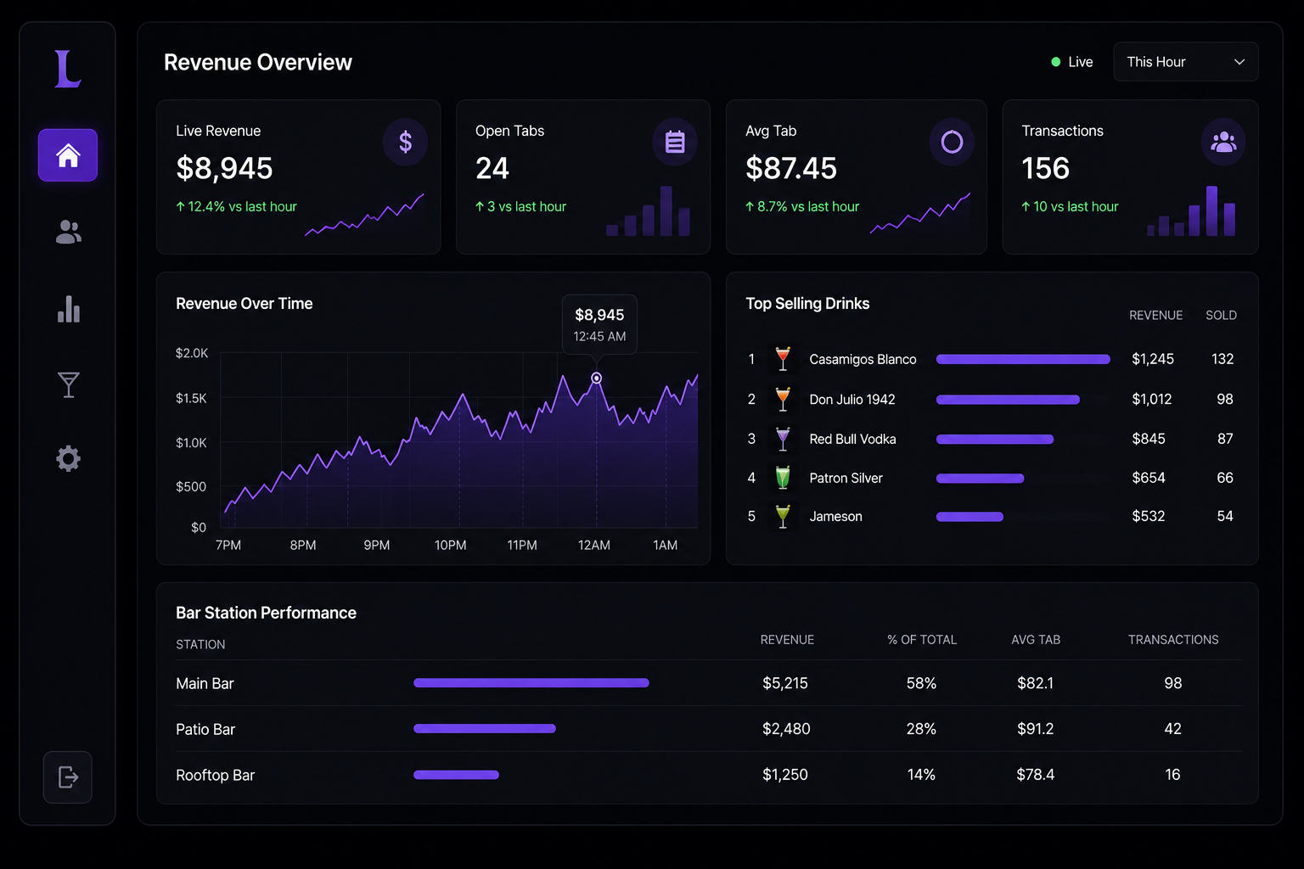The image size is (1304, 869).
Task: Open the customers people icon in sidebar
Action: pyautogui.click(x=68, y=232)
